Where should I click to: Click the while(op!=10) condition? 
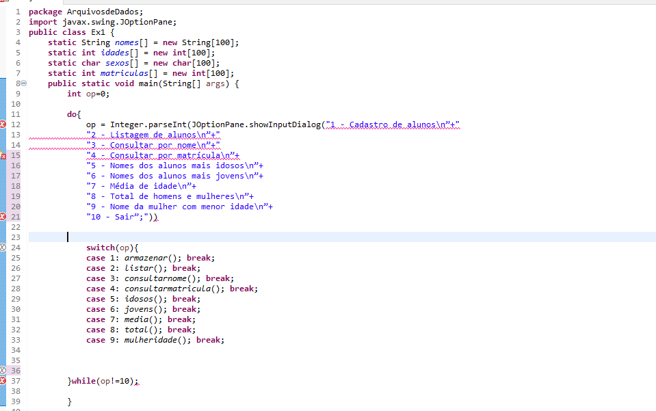(103, 381)
